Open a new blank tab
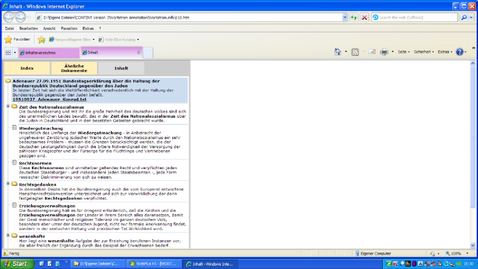The image size is (478, 269). tap(148, 53)
